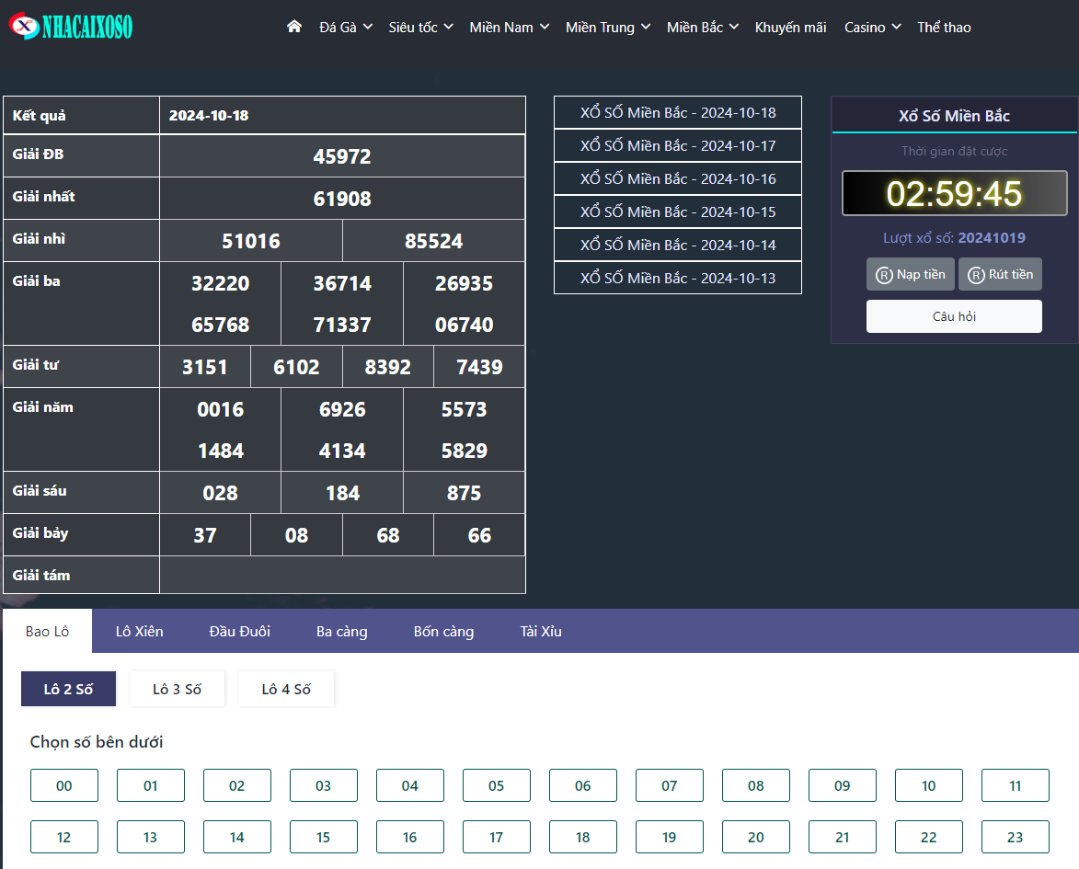This screenshot has width=1079, height=869.
Task: Open the Miền Trung dropdown
Action: (608, 28)
